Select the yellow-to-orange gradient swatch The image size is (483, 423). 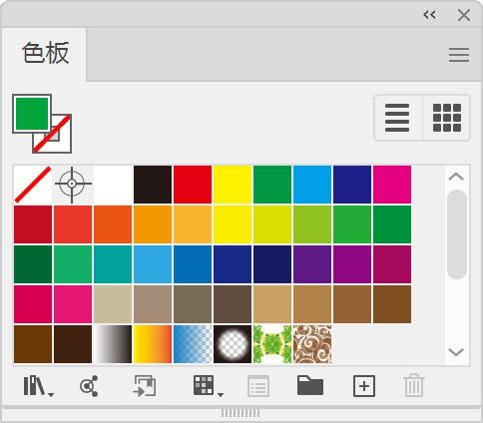pos(153,344)
